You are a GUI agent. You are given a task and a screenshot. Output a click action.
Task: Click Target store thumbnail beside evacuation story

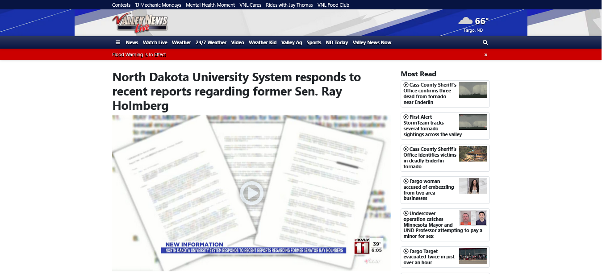tap(473, 256)
